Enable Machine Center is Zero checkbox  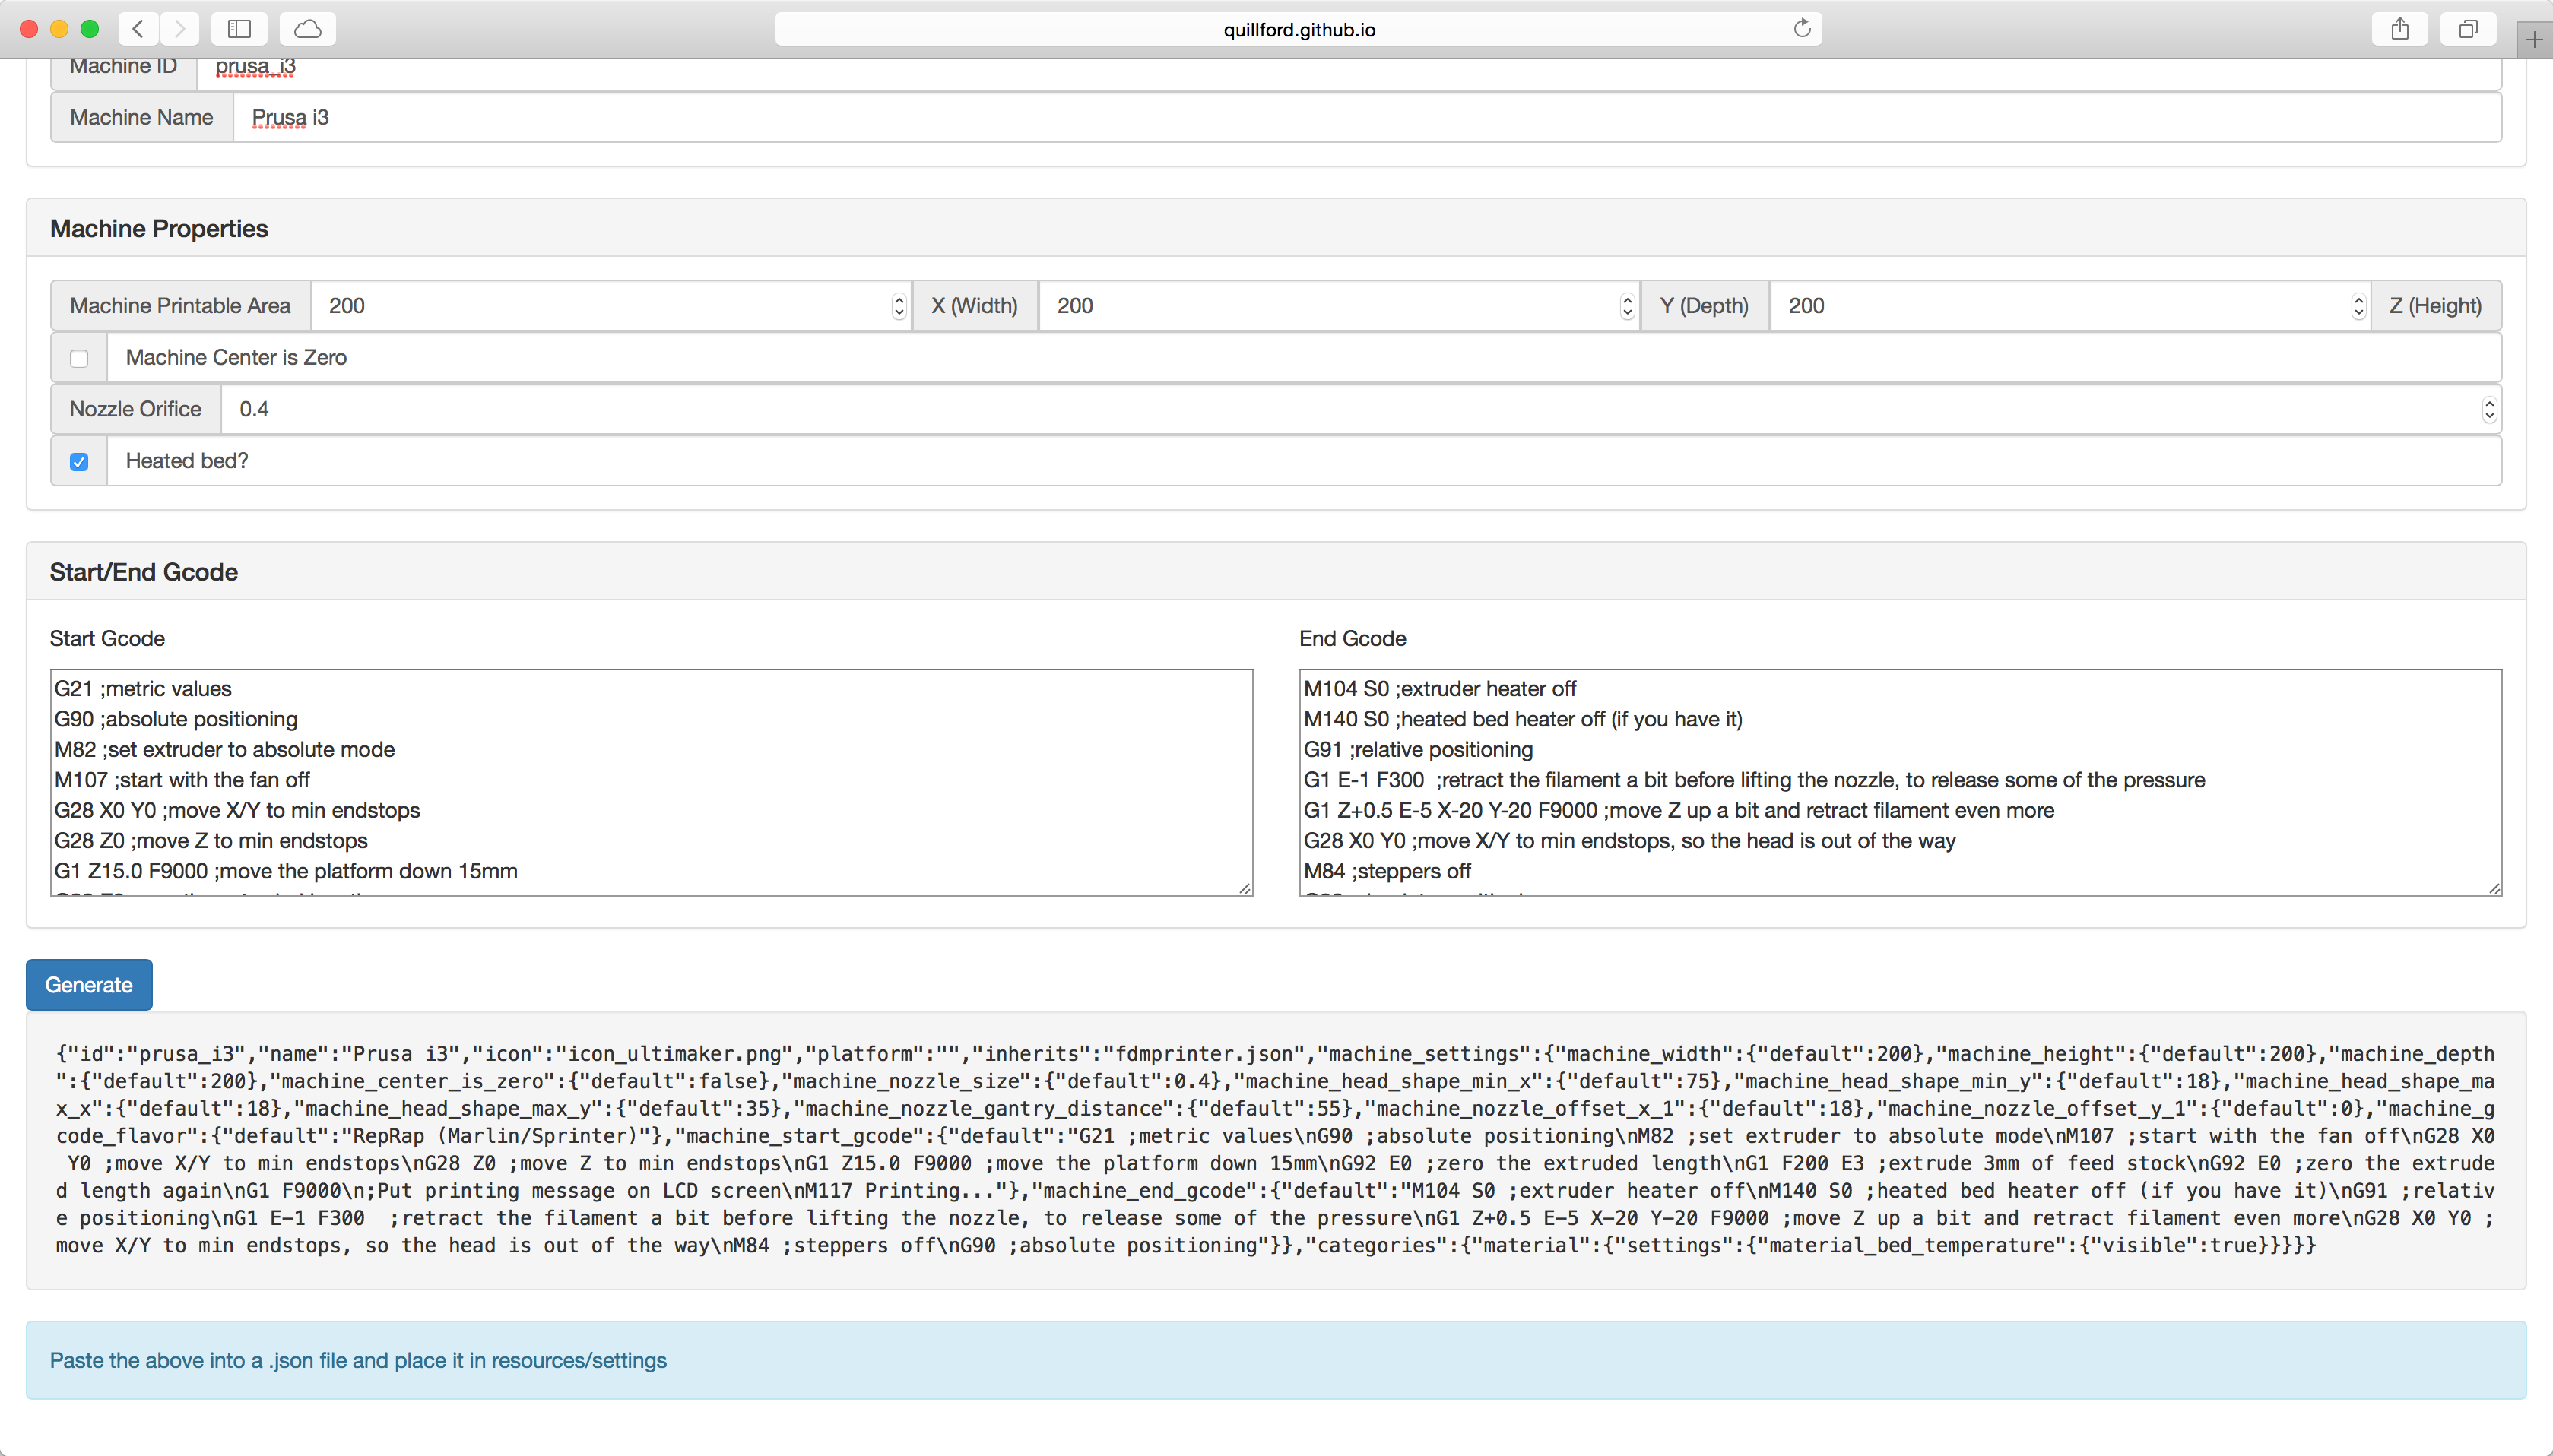(x=79, y=358)
